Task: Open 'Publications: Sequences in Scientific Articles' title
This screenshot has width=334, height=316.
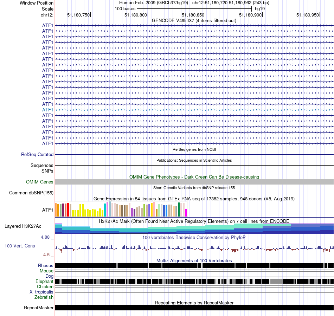Action: pos(194,160)
